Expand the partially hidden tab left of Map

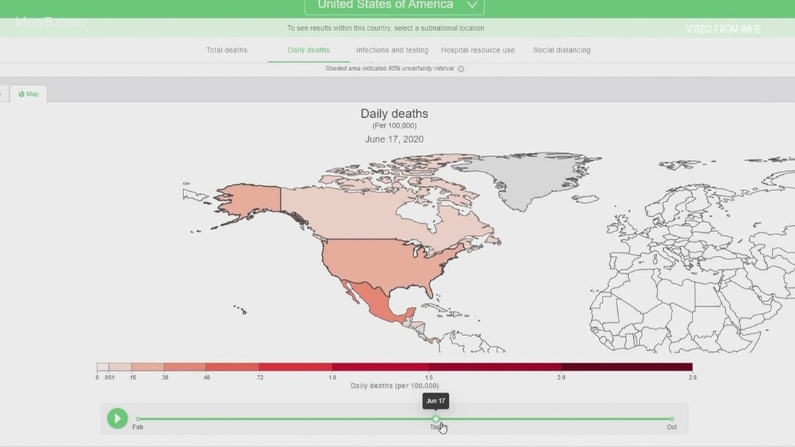[x=3, y=93]
